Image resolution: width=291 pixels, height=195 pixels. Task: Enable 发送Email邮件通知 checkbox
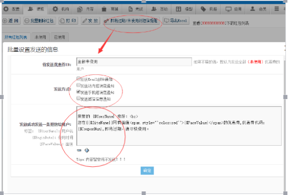[x=78, y=79]
